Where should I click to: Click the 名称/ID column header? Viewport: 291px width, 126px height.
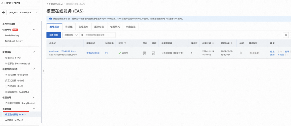click(53, 43)
